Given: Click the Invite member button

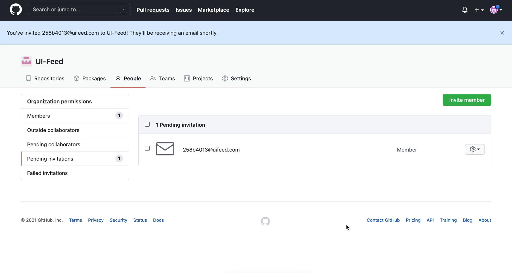Looking at the screenshot, I should [x=467, y=100].
